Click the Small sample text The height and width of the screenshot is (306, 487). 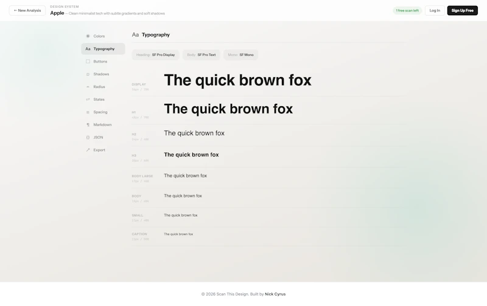point(181,216)
